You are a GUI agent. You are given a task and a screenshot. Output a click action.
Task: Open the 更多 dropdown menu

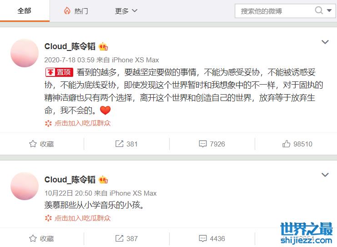click(126, 11)
